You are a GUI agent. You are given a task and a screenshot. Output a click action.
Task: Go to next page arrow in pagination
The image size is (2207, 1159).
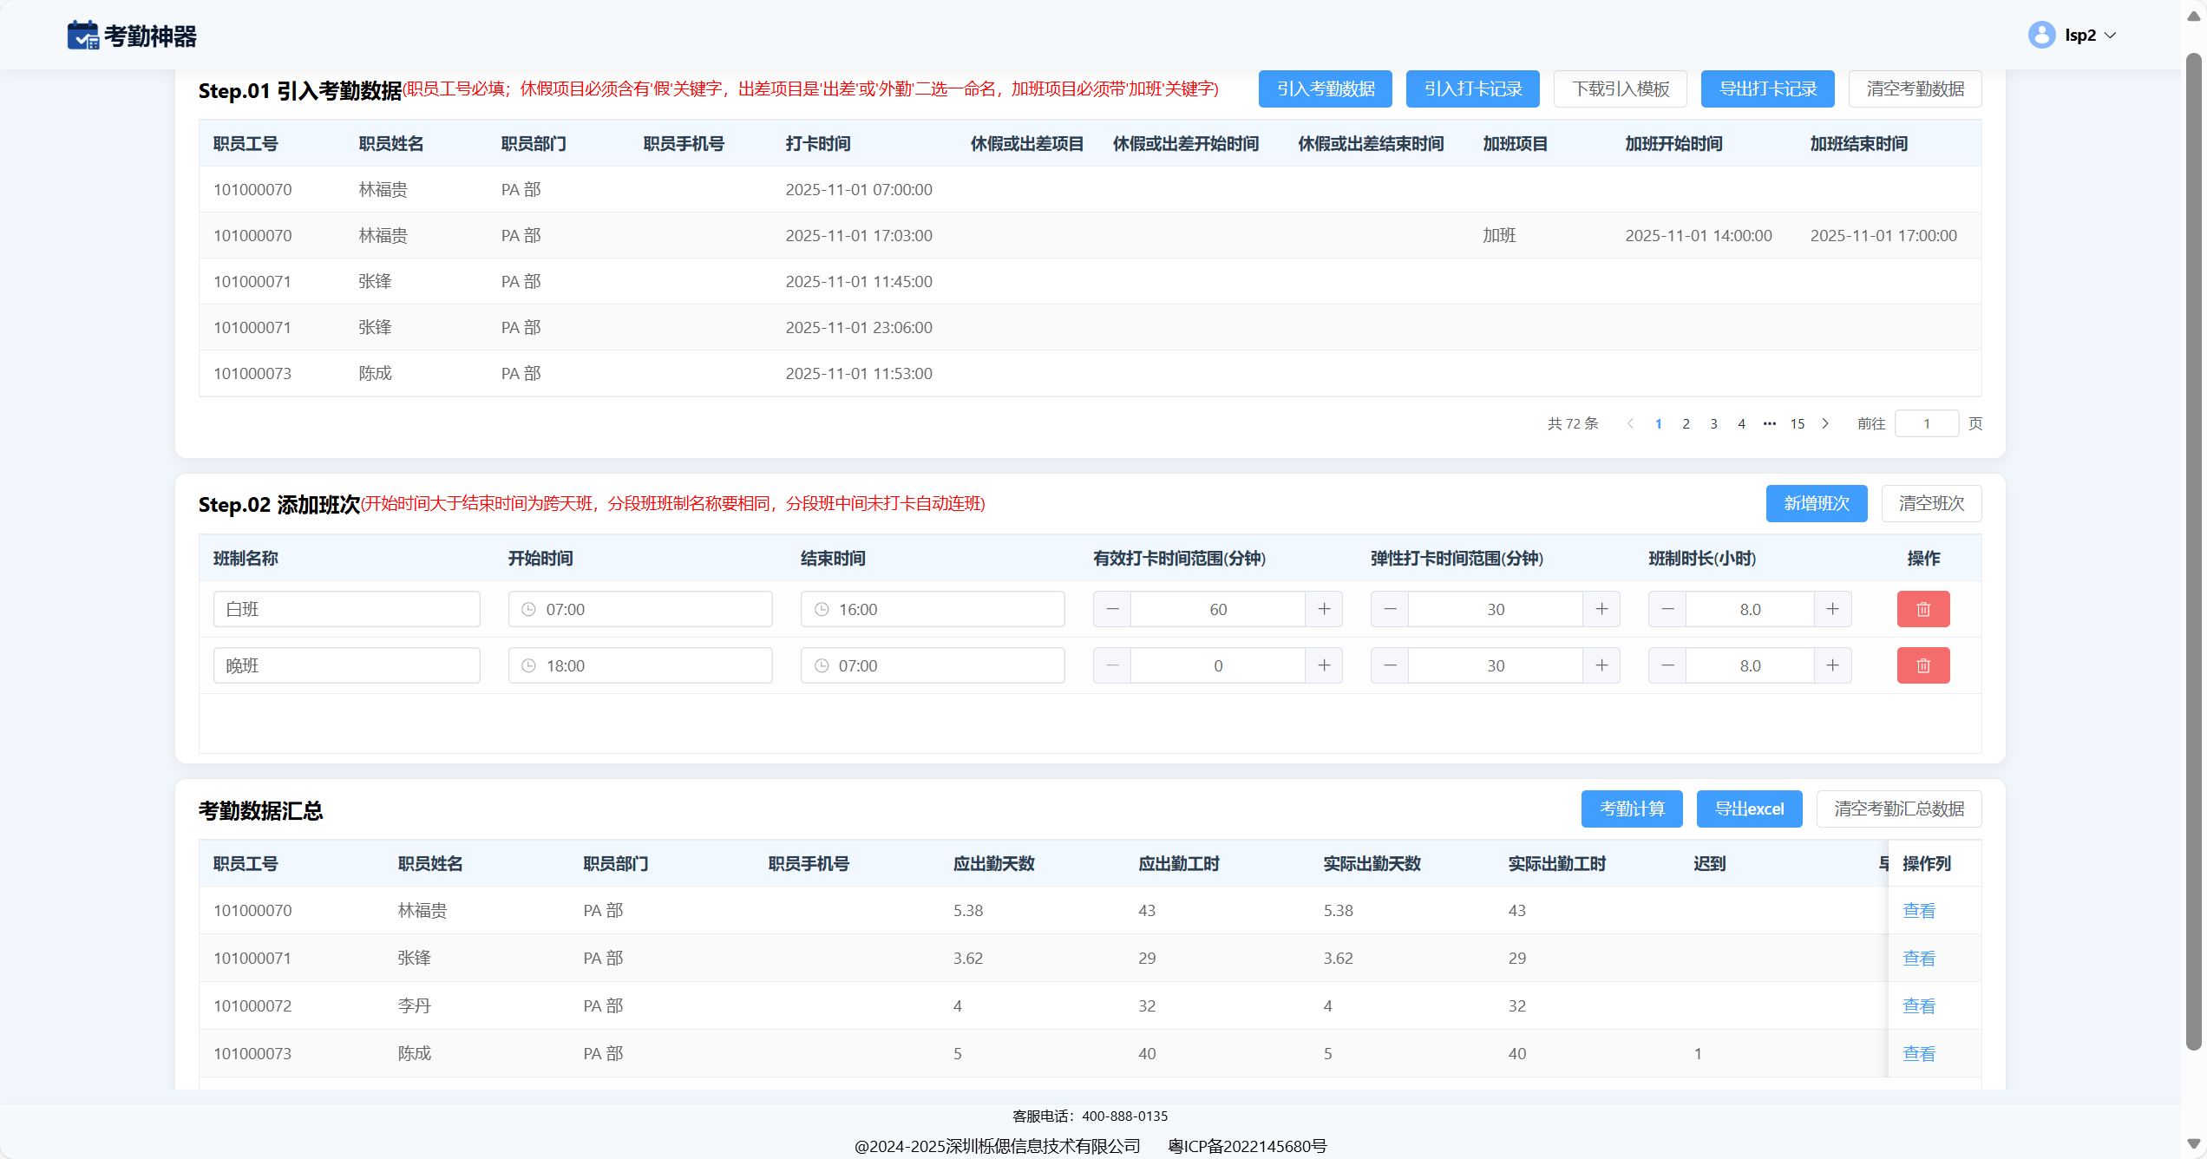click(x=1825, y=423)
